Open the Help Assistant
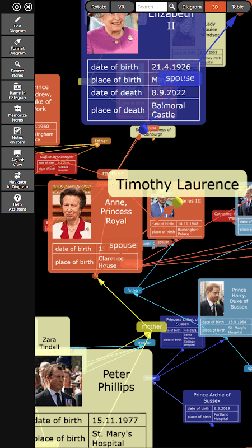Screen dimensions: 252x448 click(x=17, y=202)
